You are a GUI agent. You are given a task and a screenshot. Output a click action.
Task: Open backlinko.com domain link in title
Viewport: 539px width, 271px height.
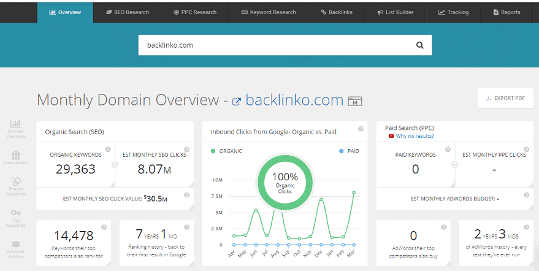[294, 100]
